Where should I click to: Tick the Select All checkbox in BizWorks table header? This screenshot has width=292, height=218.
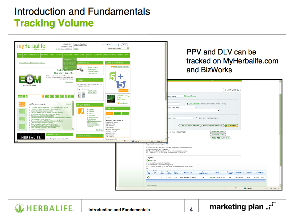click(x=154, y=174)
